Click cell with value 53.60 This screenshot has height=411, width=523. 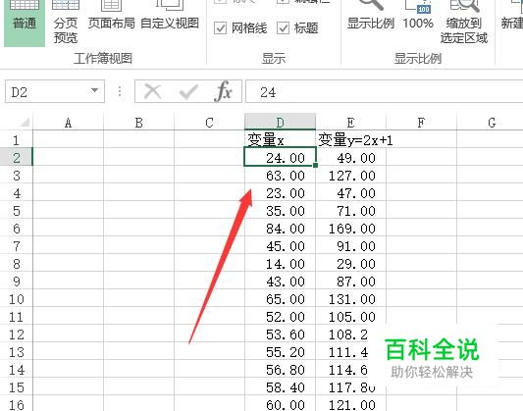281,334
